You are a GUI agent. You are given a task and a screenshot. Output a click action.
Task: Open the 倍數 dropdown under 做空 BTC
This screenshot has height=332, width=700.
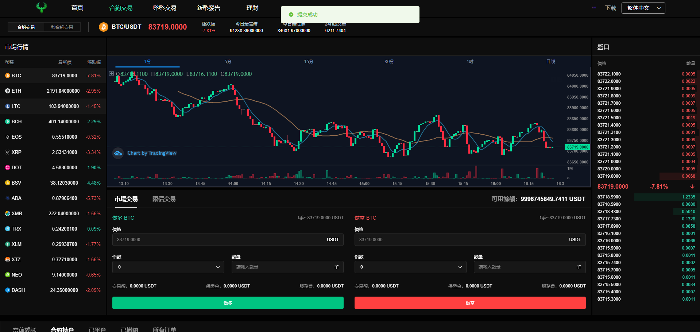pyautogui.click(x=410, y=267)
